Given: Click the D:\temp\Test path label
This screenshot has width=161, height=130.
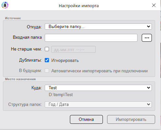Looking at the screenshot, I should [x=61, y=95].
